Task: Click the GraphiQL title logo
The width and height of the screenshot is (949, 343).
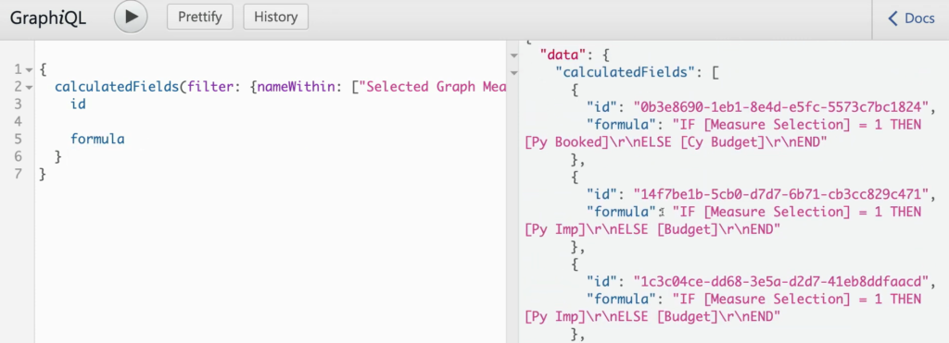Action: 48,18
